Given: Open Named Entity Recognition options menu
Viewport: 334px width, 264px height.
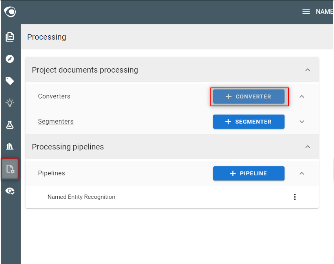Looking at the screenshot, I should tap(295, 197).
